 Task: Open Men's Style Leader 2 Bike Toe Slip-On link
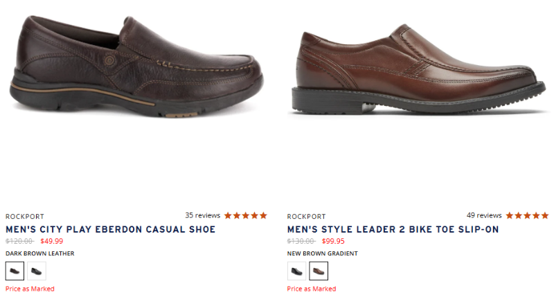(393, 229)
